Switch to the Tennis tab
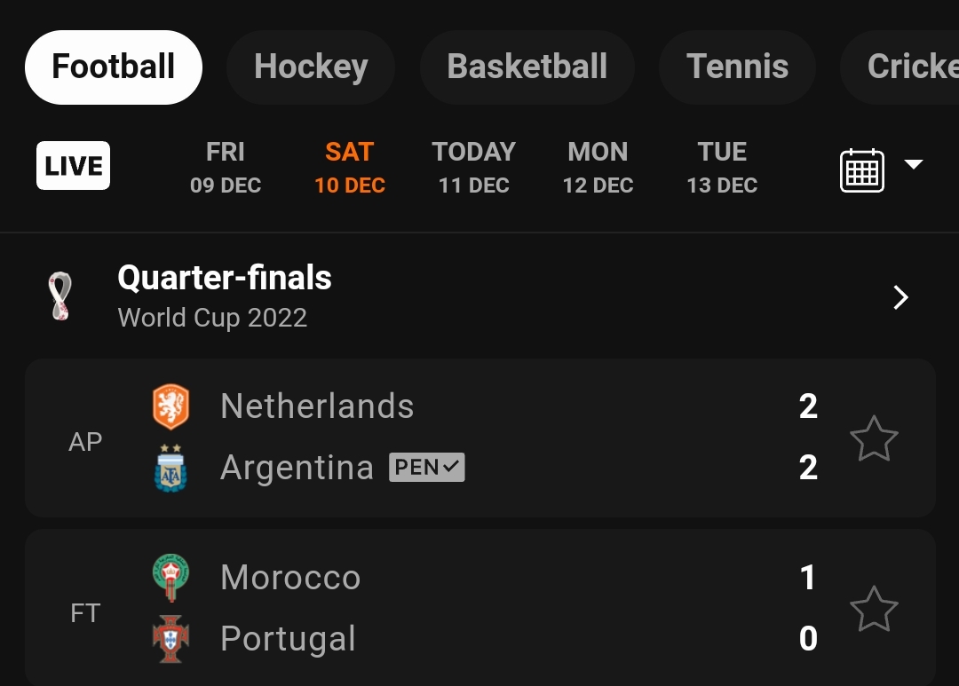The height and width of the screenshot is (686, 959). 737,67
